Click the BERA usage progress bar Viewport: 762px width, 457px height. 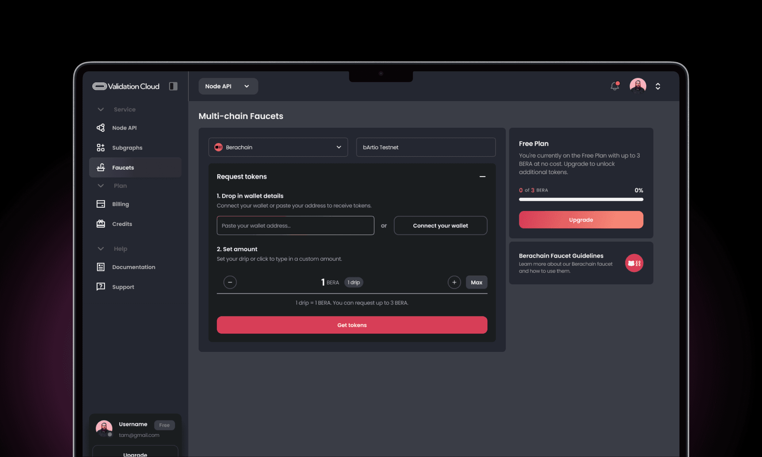click(x=581, y=199)
